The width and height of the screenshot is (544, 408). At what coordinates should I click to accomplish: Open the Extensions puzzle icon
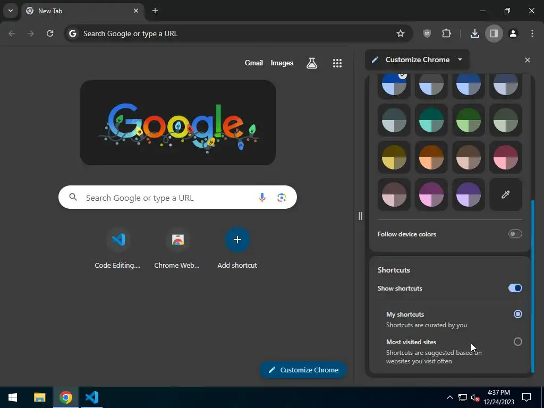click(446, 33)
